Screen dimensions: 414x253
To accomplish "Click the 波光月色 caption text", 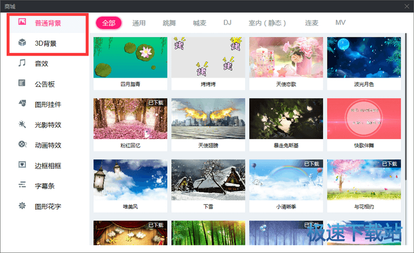I will (x=364, y=84).
